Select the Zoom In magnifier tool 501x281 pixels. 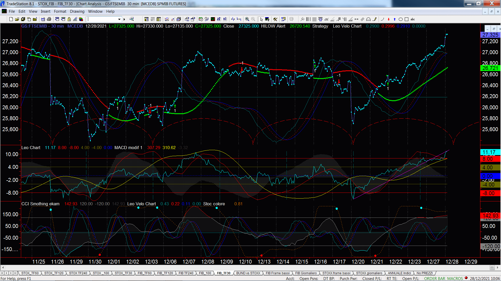247,19
